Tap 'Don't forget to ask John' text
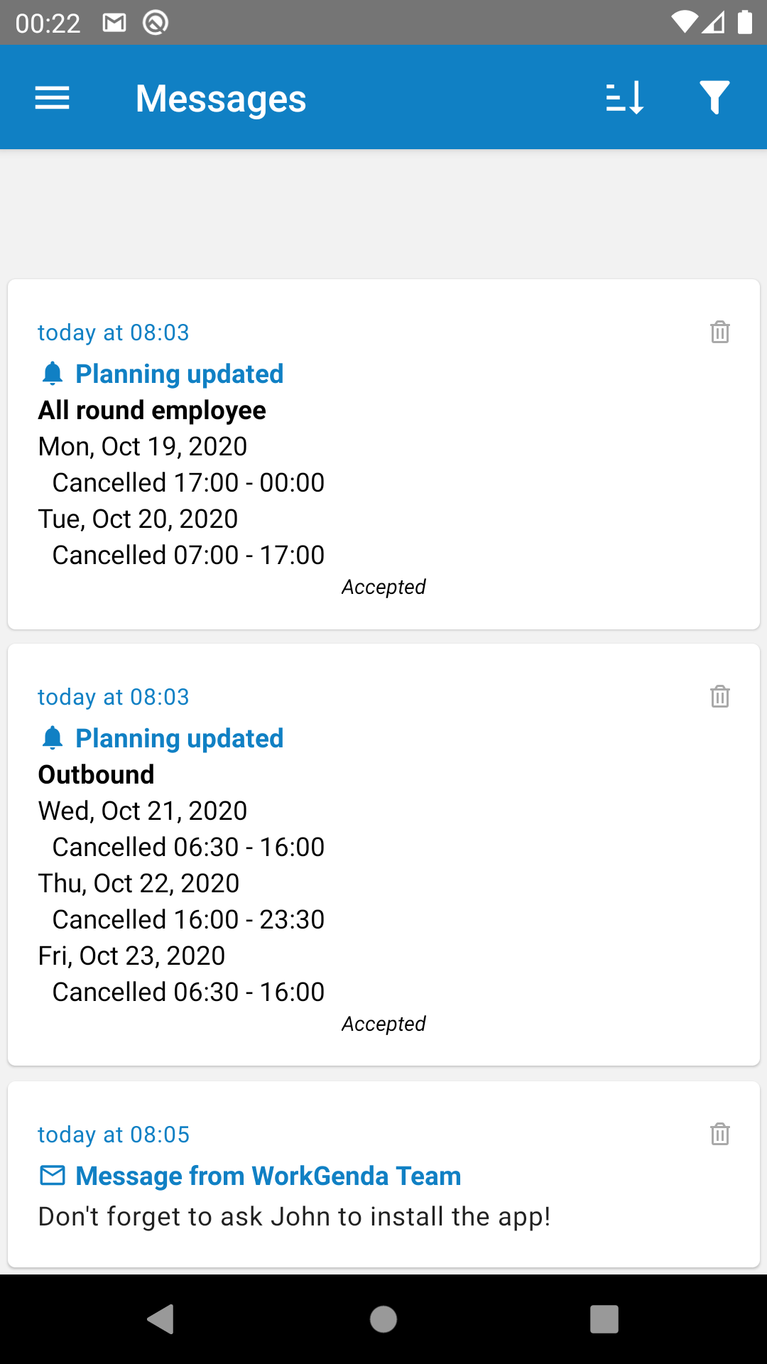Viewport: 767px width, 1364px height. (x=294, y=1216)
